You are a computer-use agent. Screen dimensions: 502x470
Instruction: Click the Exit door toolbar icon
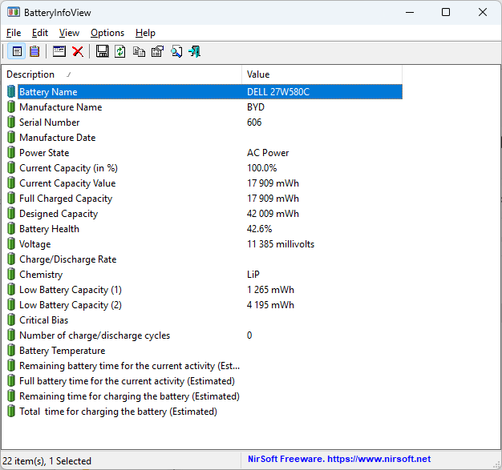pyautogui.click(x=195, y=51)
